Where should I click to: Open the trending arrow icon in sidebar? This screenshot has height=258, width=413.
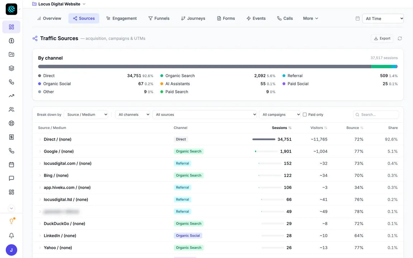(11, 96)
